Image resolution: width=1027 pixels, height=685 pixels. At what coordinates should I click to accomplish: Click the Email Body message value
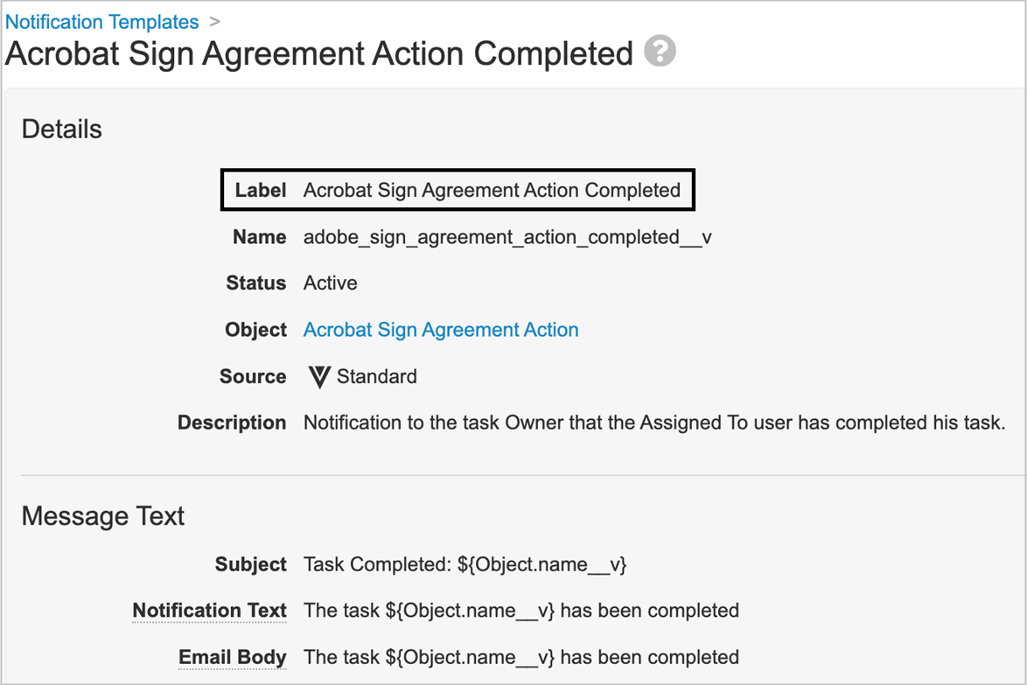520,657
